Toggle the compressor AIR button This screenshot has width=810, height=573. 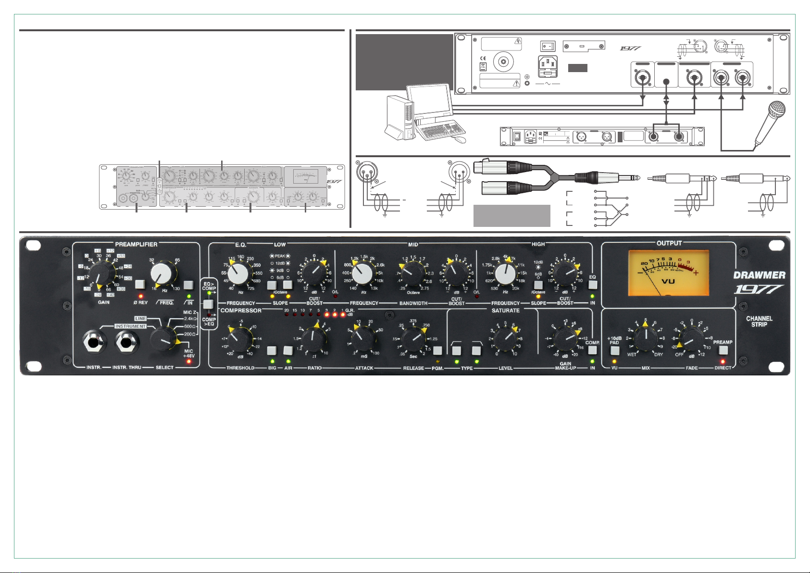click(x=288, y=350)
